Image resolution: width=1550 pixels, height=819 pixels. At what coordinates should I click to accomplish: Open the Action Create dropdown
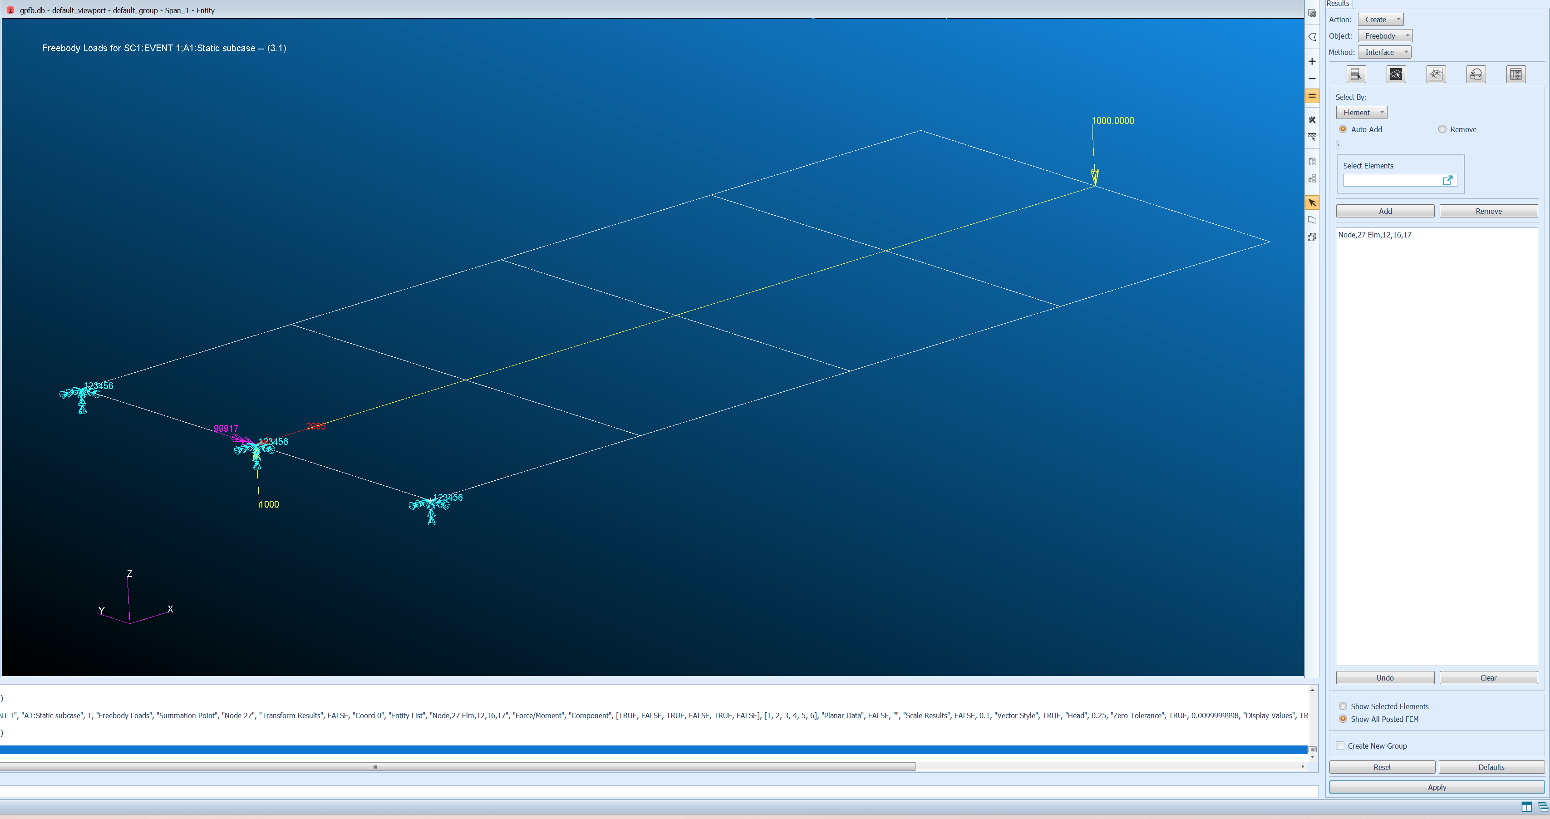pos(1380,20)
